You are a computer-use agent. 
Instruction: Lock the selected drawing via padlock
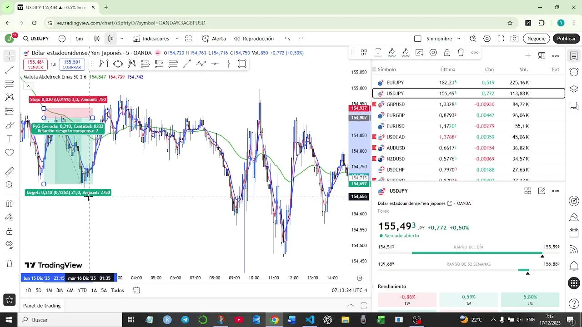pyautogui.click(x=447, y=52)
